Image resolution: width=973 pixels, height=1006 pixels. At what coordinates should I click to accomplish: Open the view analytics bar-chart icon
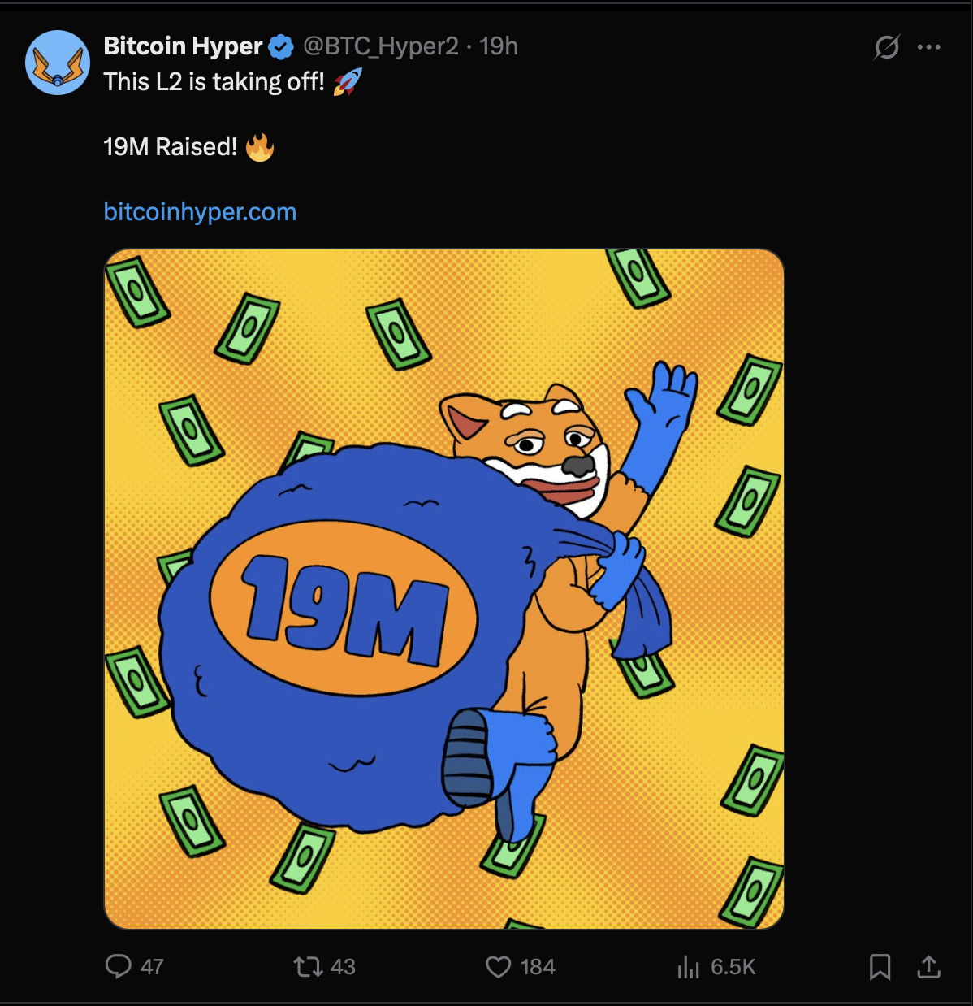click(688, 966)
